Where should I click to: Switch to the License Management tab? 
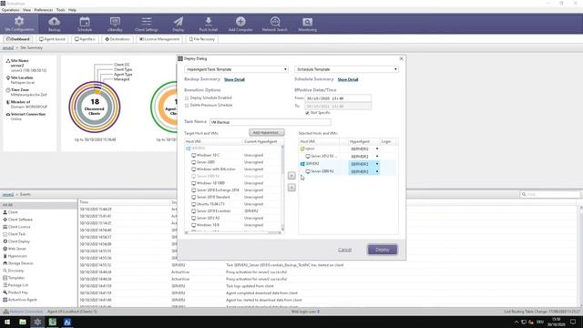click(x=159, y=39)
